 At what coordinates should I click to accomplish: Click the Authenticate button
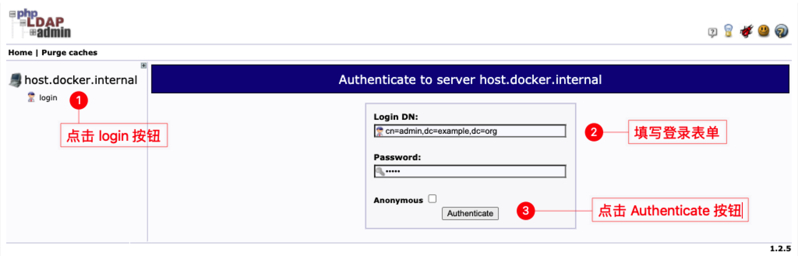click(x=470, y=213)
